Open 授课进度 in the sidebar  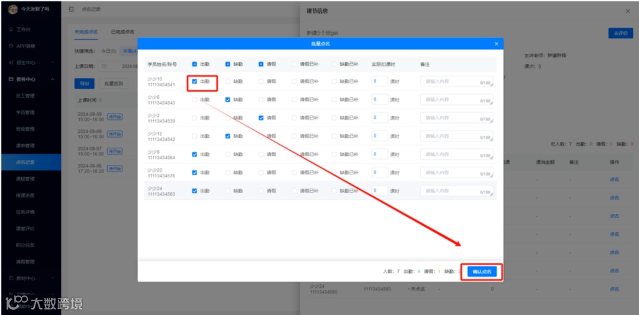click(x=25, y=196)
